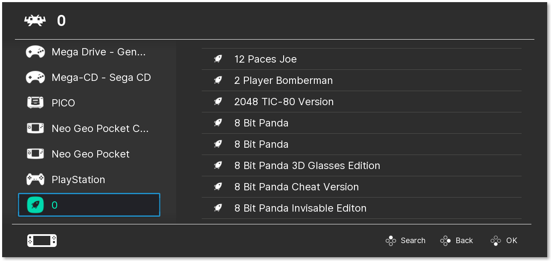Select the Neo Geo Pocket handheld icon

coord(35,154)
